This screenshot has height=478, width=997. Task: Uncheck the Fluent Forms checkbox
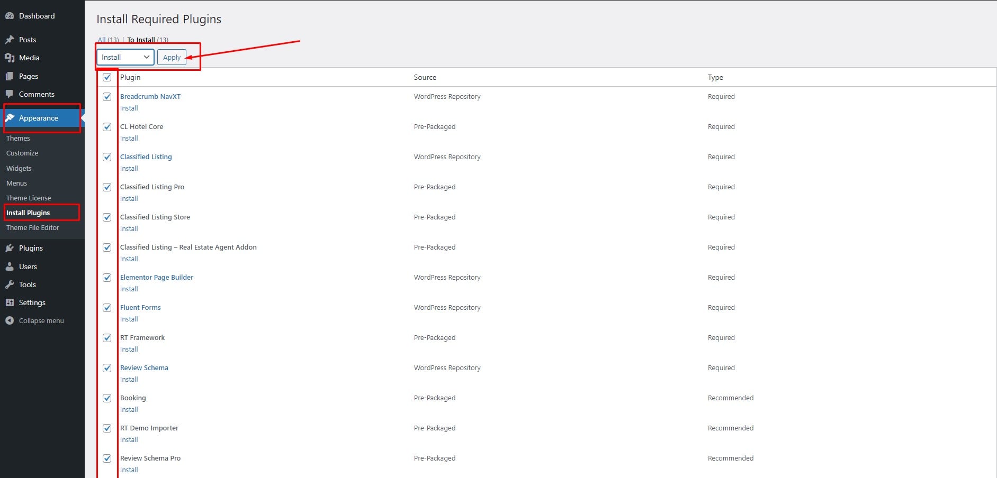coord(107,308)
